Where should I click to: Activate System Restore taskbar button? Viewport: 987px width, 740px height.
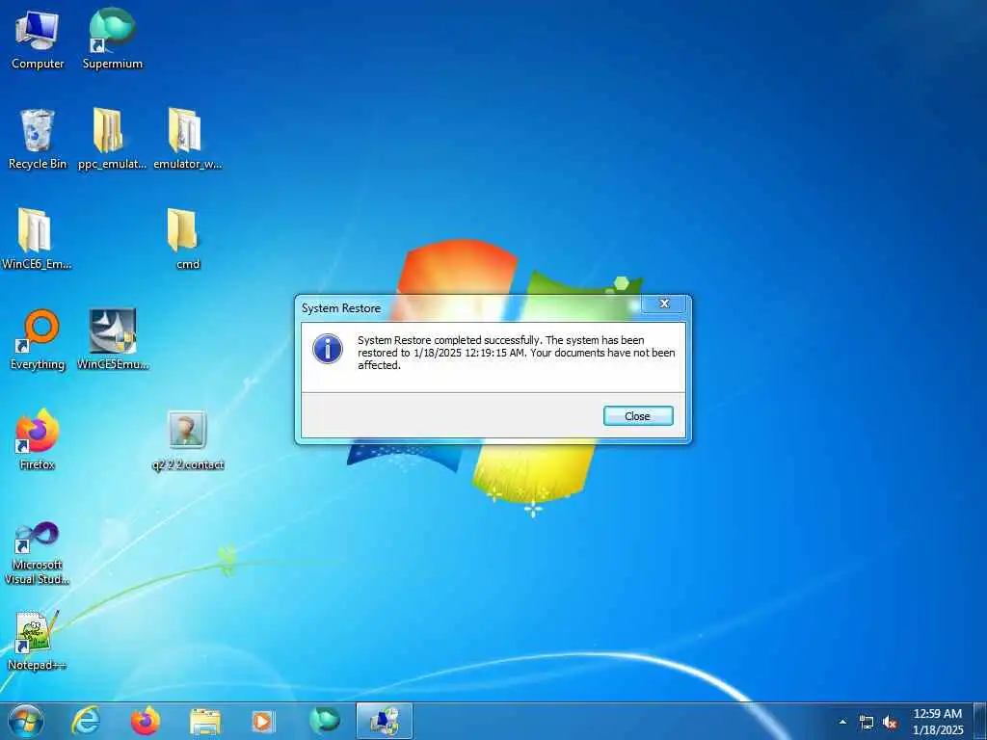click(x=384, y=721)
